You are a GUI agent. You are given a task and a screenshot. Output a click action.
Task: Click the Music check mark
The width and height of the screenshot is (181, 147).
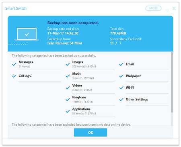pyautogui.click(x=68, y=76)
